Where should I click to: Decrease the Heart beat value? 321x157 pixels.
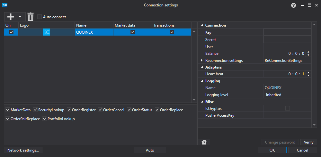point(308,76)
